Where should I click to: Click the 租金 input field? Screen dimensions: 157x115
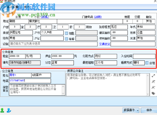coord(17,56)
